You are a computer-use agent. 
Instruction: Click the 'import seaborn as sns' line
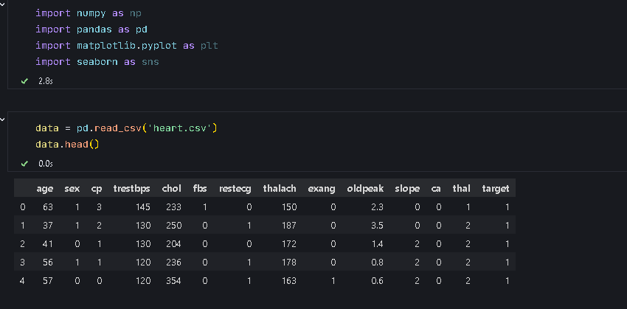(x=97, y=62)
